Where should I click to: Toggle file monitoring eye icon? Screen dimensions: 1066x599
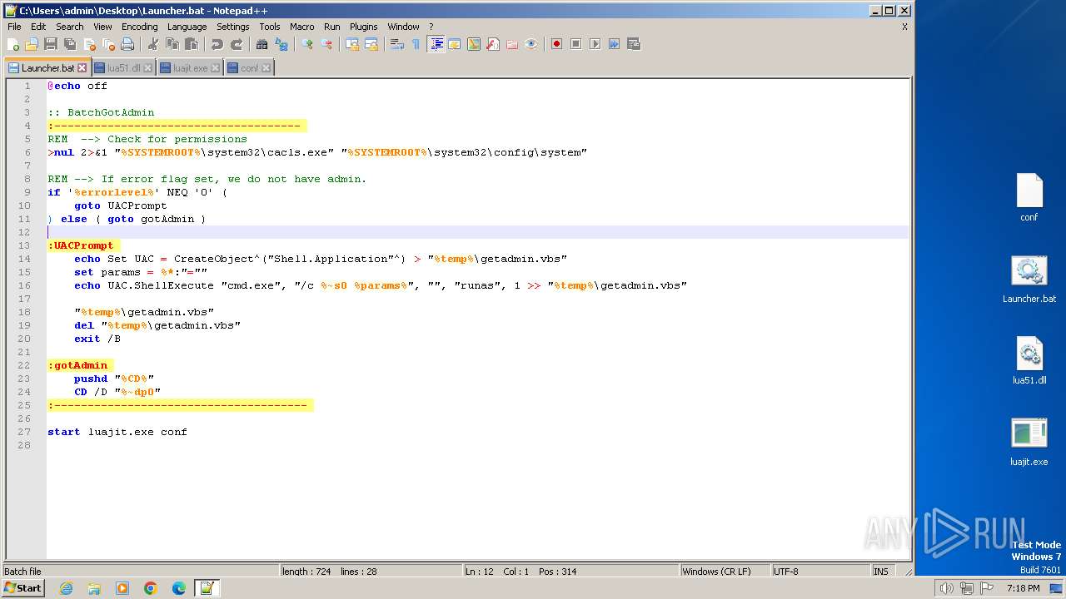[x=531, y=44]
